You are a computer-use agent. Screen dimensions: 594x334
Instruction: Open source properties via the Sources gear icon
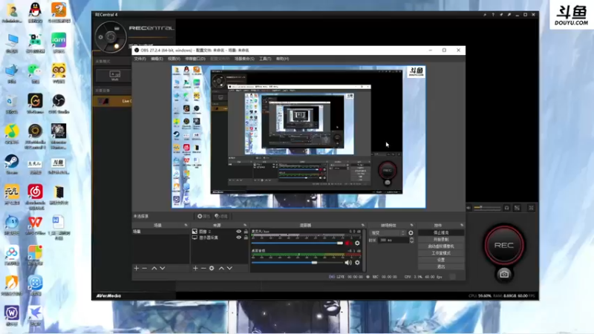point(212,268)
